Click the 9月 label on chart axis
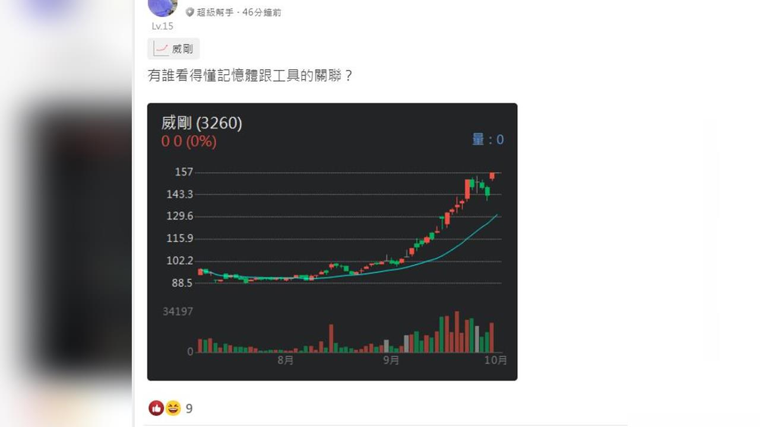Viewport: 760px width, 427px height. pos(391,360)
